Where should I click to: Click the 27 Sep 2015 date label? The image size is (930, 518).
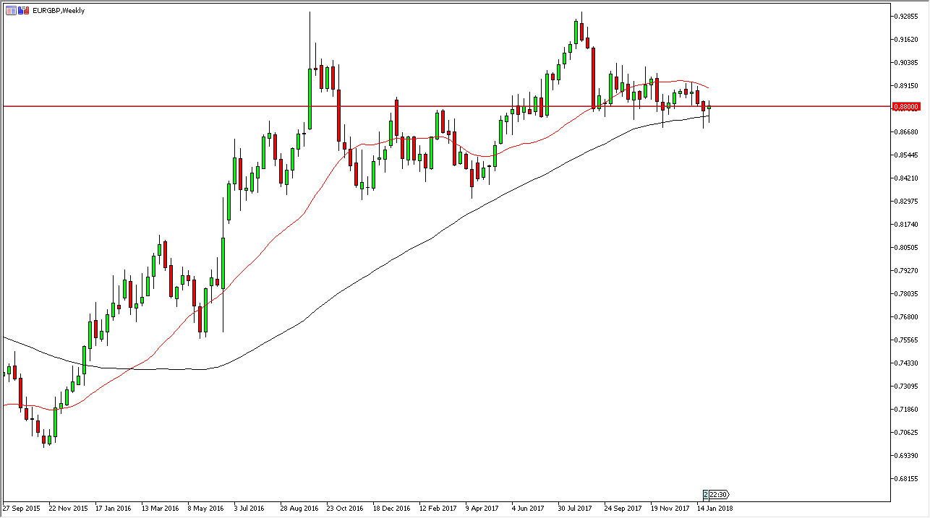[x=22, y=508]
